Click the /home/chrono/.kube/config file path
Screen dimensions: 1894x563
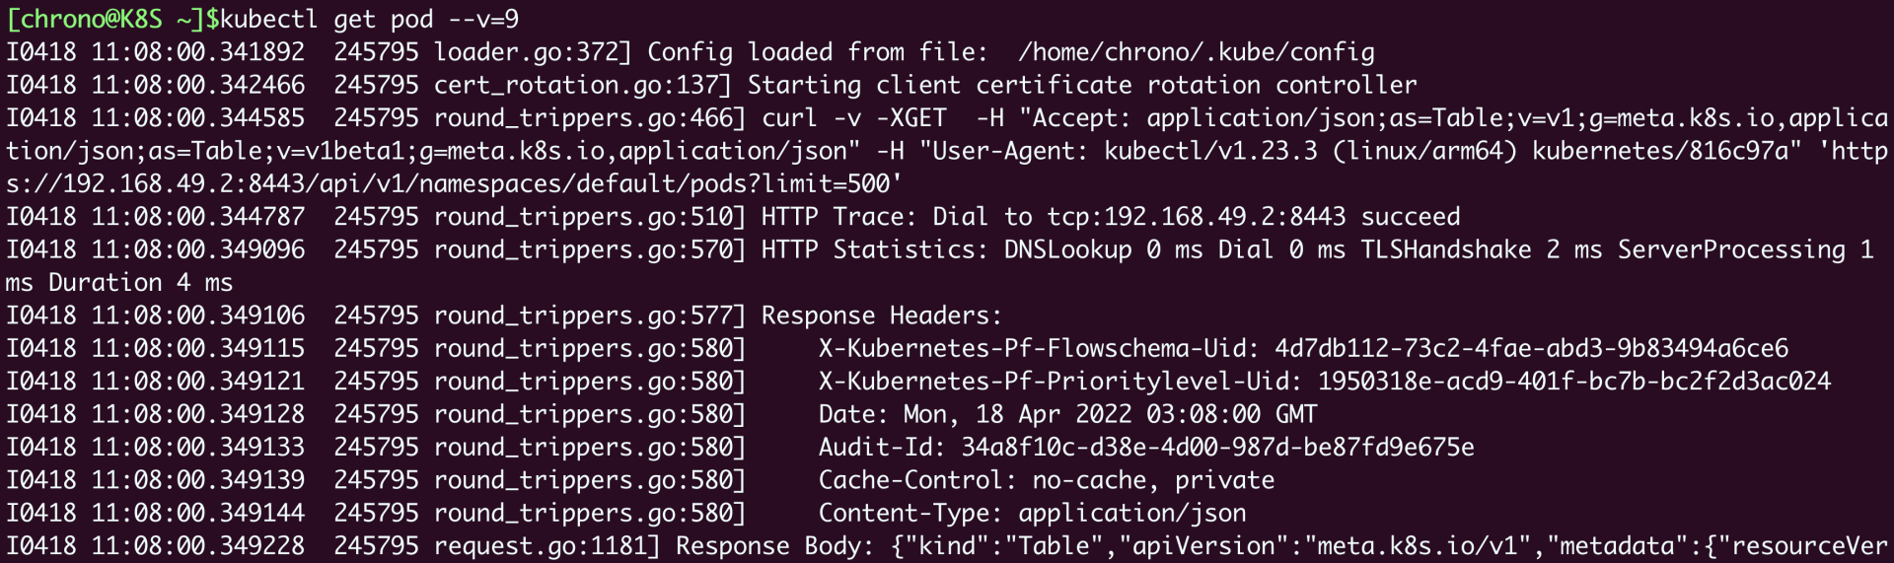coord(1196,52)
